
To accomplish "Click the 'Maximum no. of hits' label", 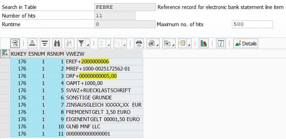I will coord(180,24).
